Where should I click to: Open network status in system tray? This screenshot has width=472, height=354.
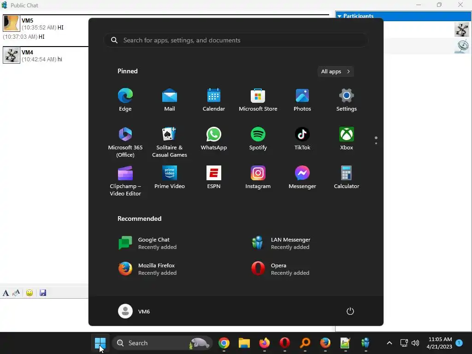coord(404,343)
